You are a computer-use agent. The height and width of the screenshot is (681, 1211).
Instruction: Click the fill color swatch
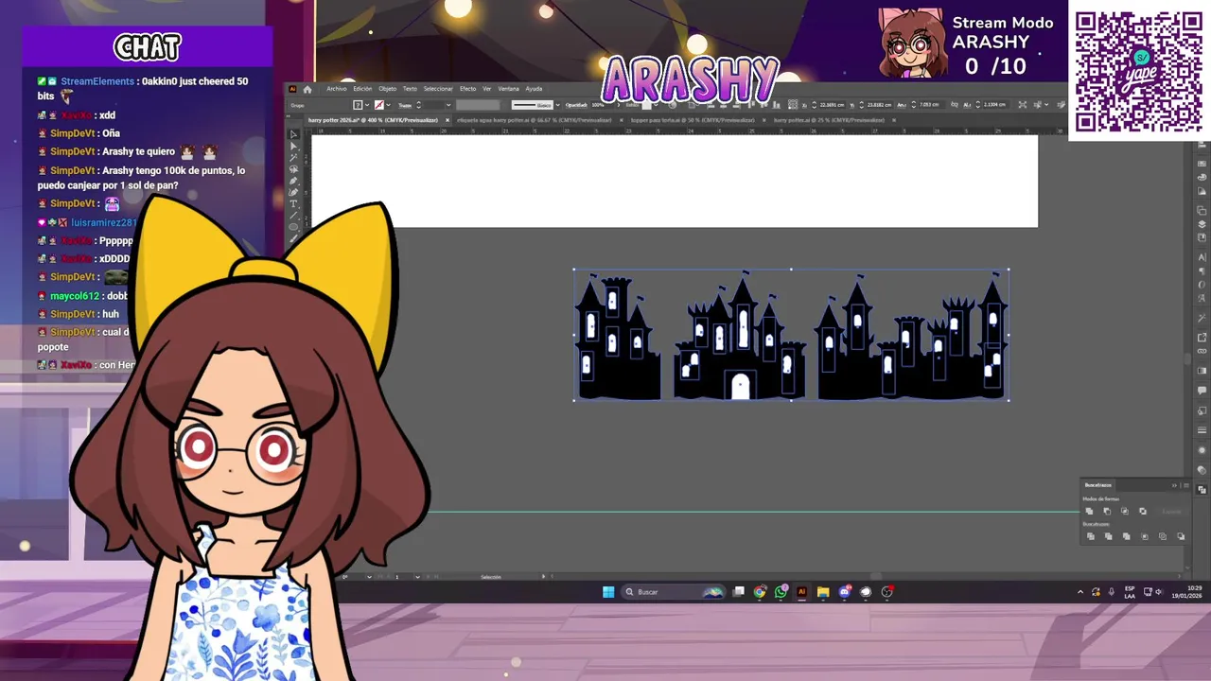pyautogui.click(x=358, y=105)
